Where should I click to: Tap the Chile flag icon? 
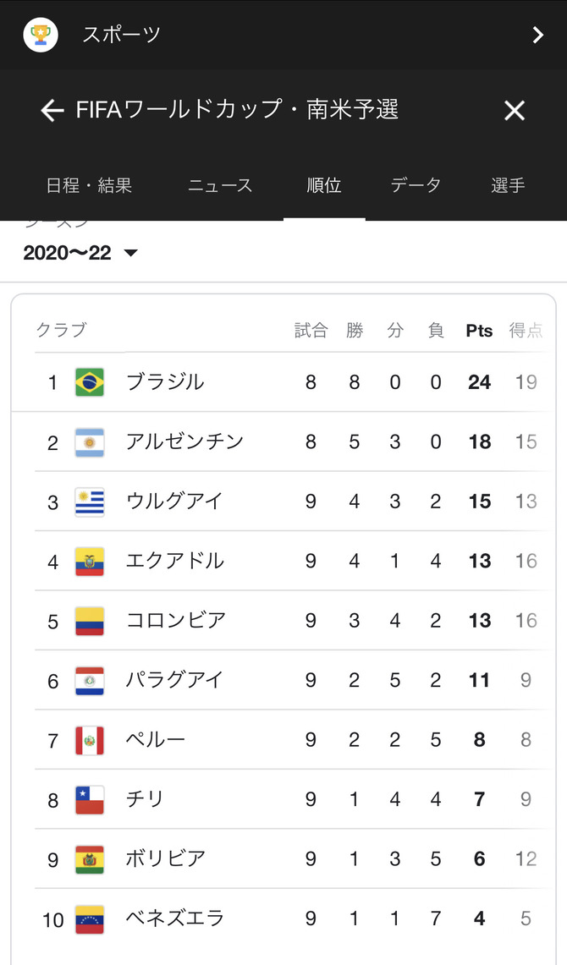pos(90,800)
